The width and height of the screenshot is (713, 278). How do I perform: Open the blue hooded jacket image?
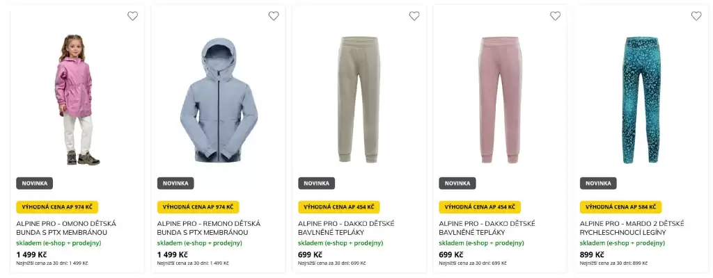(x=218, y=99)
